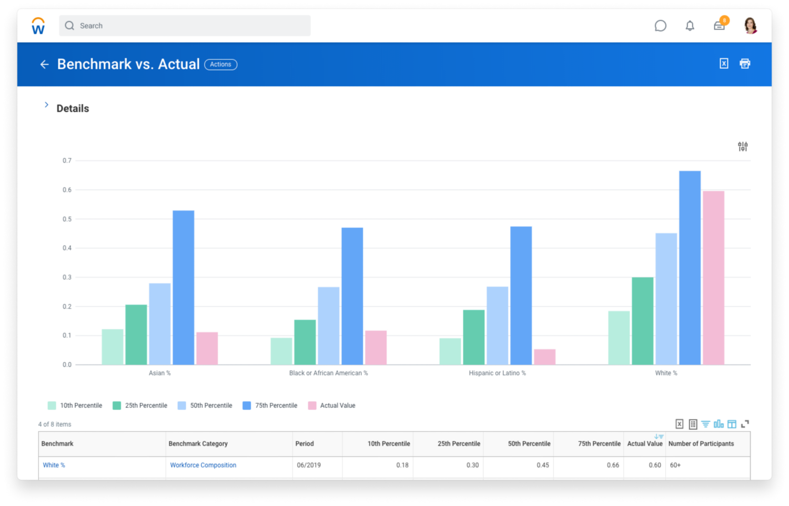789x506 pixels.
Task: Click the table filter icon
Action: click(705, 424)
